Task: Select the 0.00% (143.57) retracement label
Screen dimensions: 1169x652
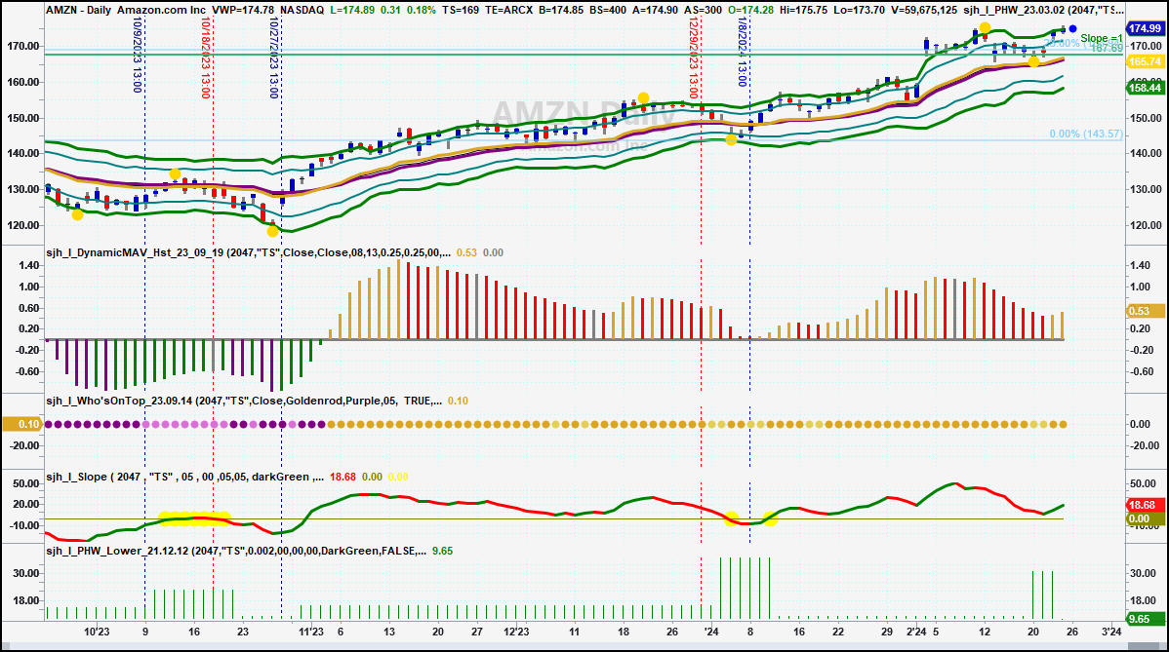Action: 1085,134
